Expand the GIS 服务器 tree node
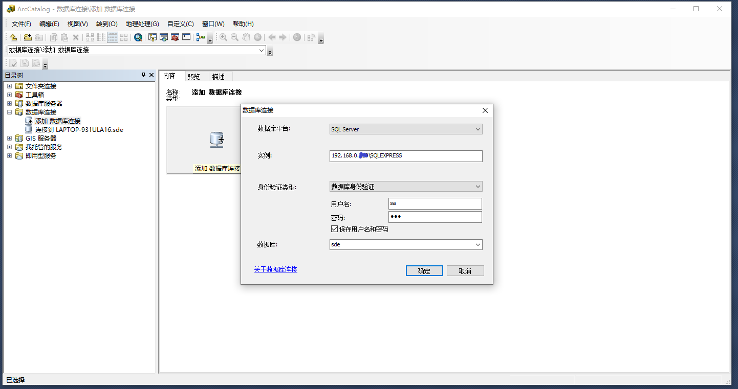 click(x=9, y=138)
